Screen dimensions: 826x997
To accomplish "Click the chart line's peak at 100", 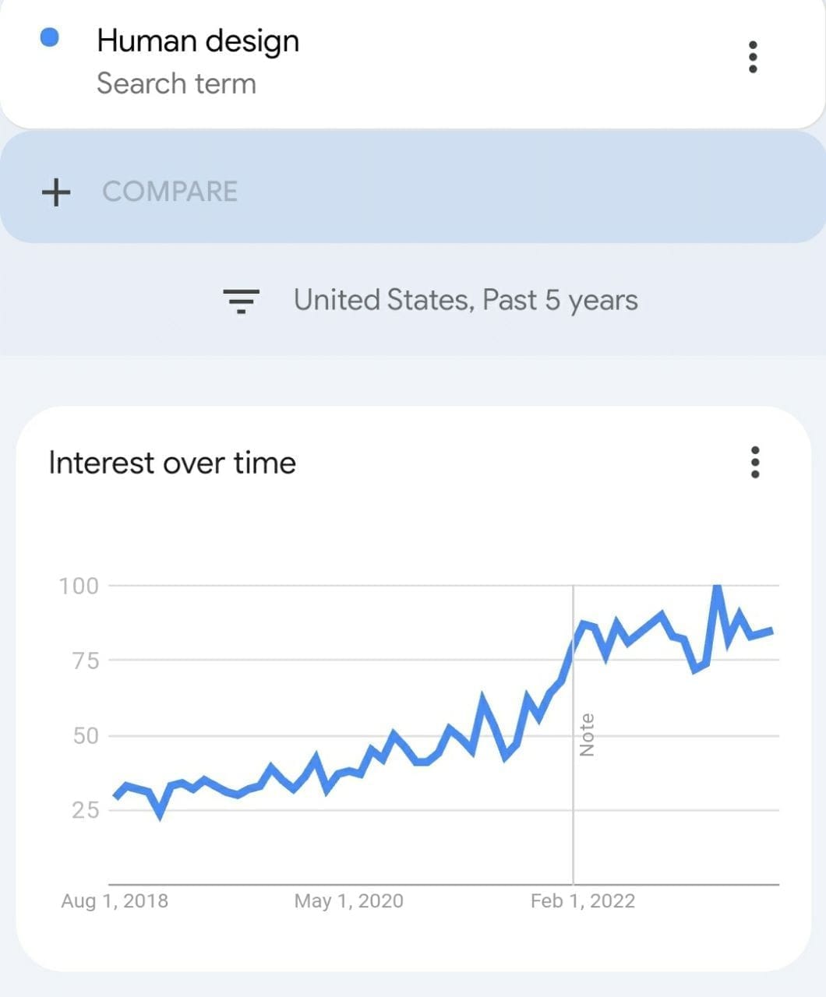I will pyautogui.click(x=717, y=587).
